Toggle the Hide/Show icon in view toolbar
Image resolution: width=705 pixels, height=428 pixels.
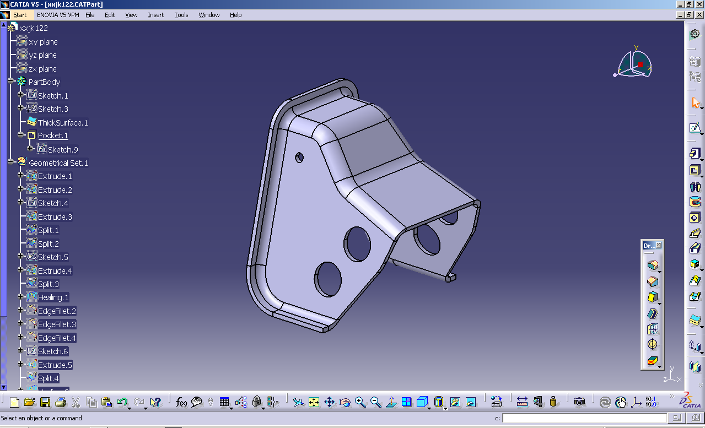455,403
